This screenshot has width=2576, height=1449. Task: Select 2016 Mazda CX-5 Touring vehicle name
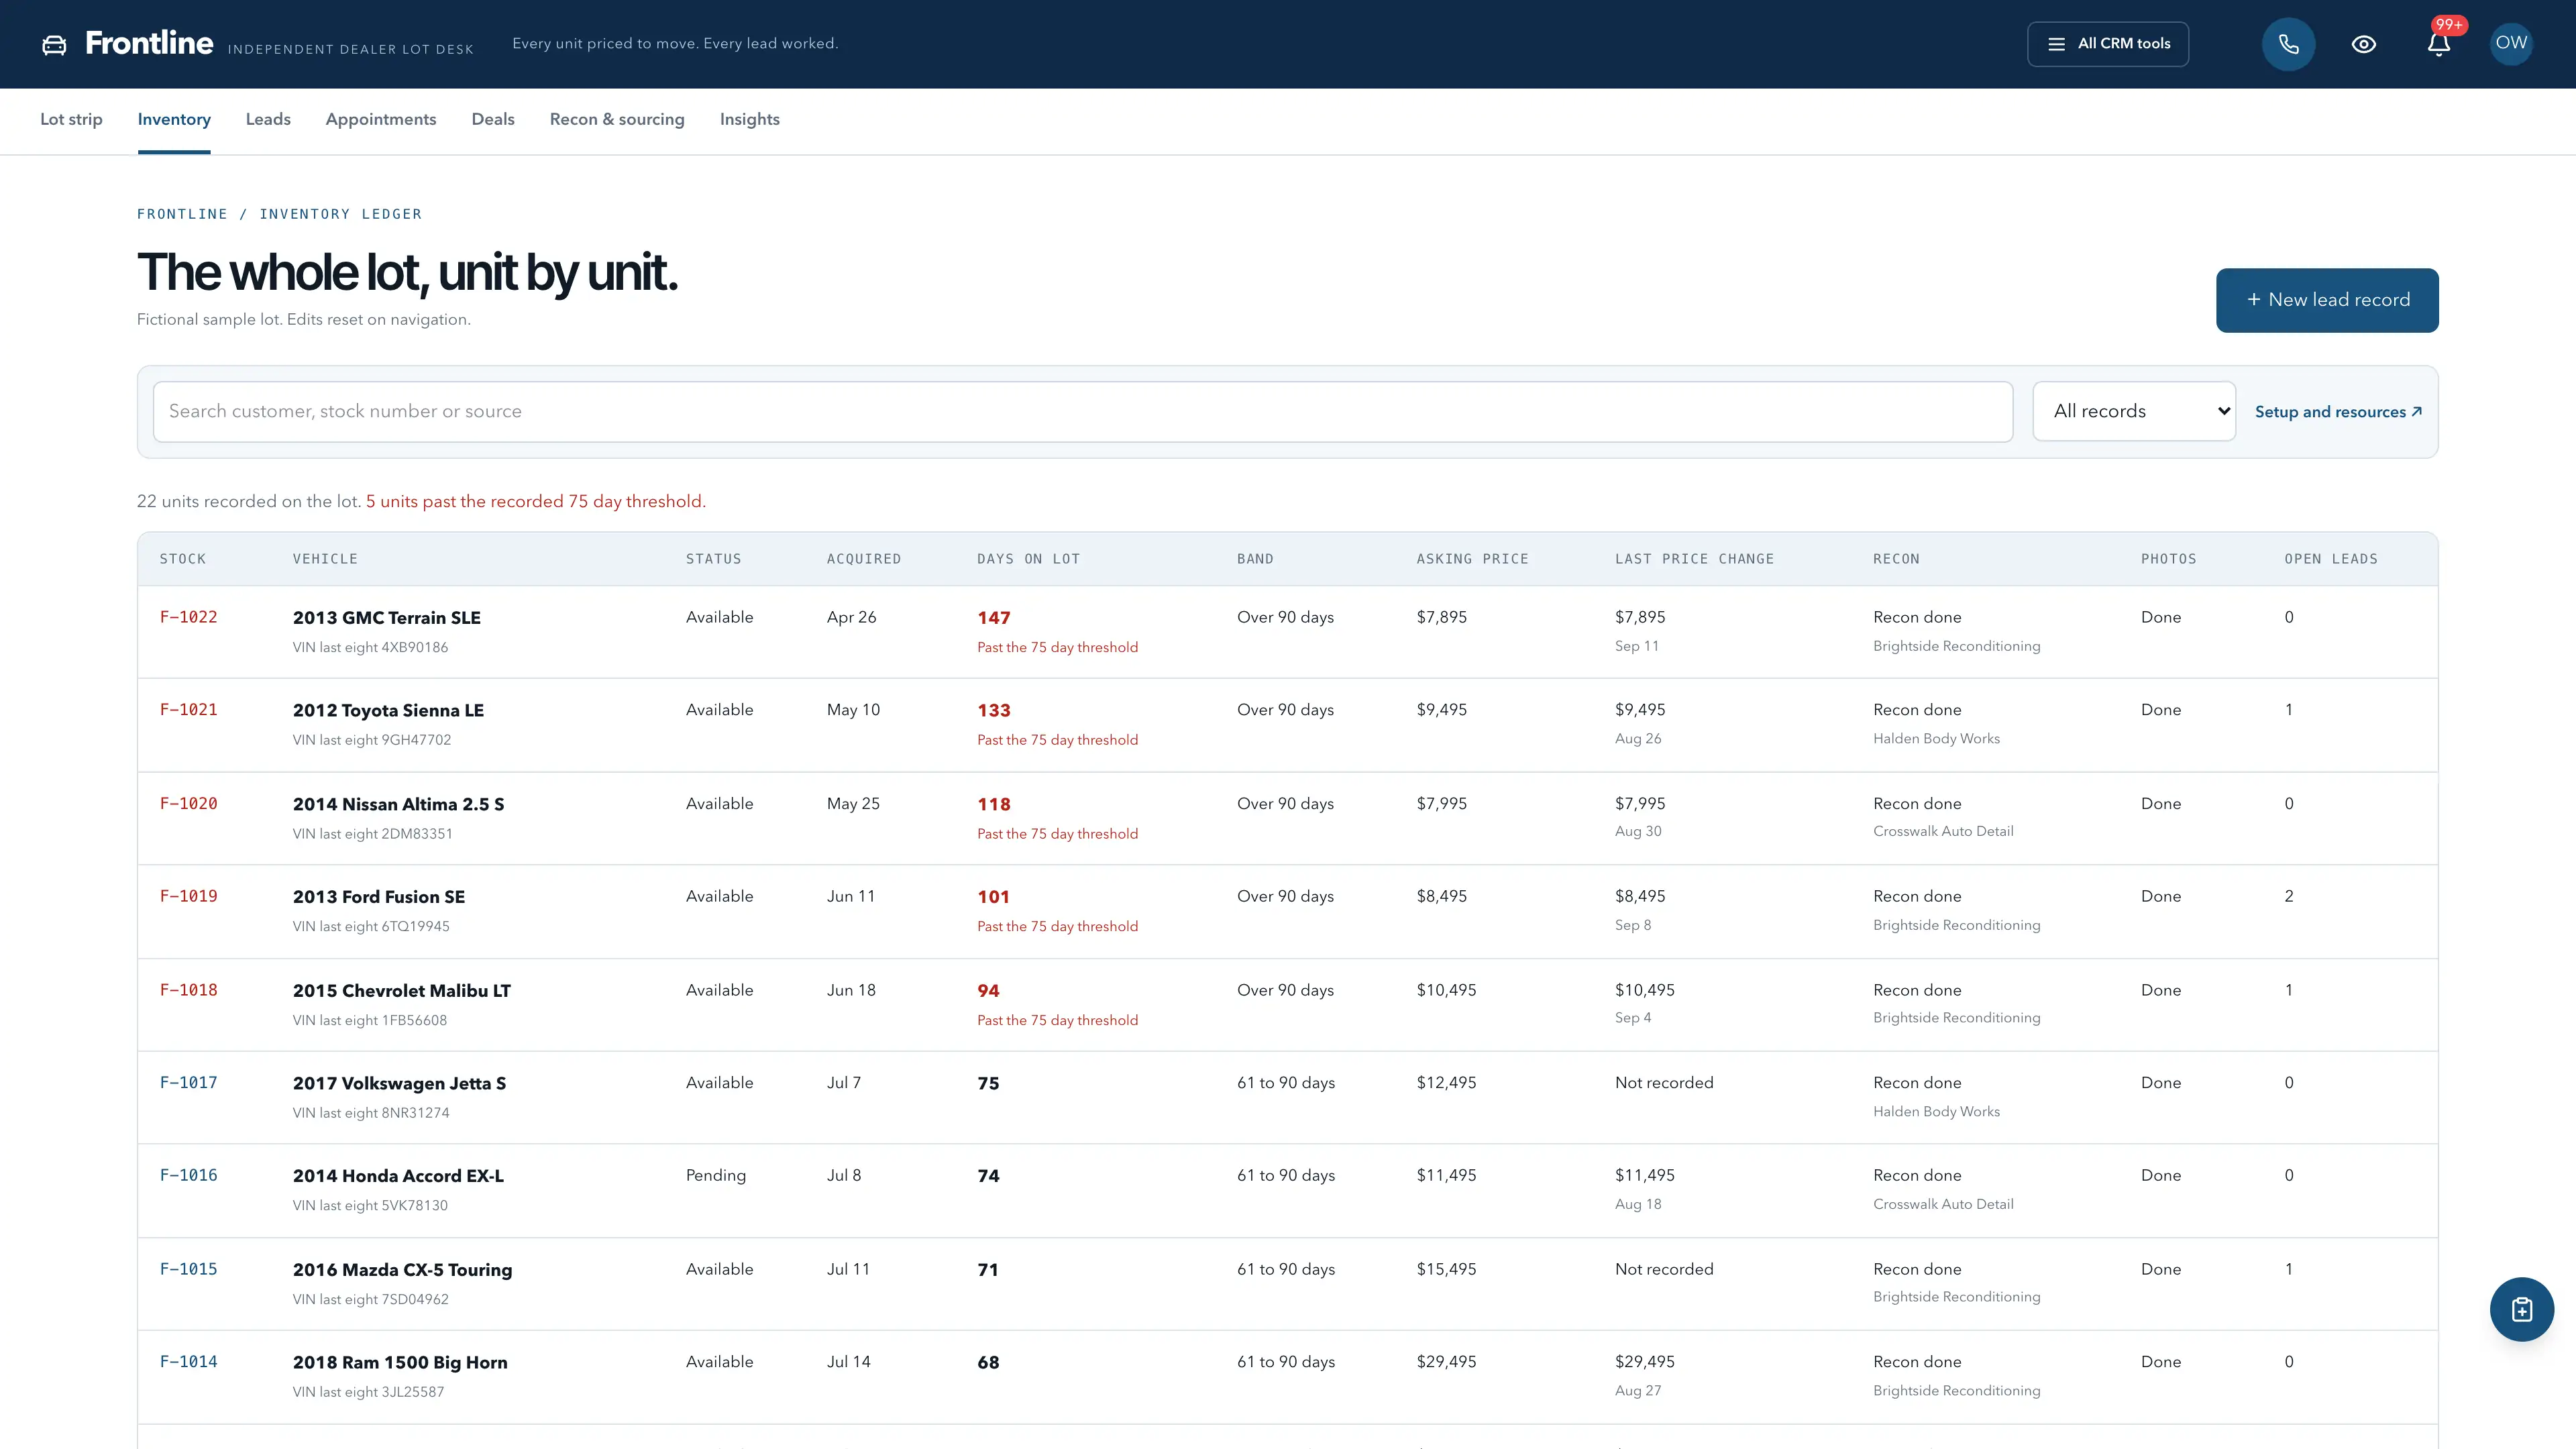click(402, 1270)
